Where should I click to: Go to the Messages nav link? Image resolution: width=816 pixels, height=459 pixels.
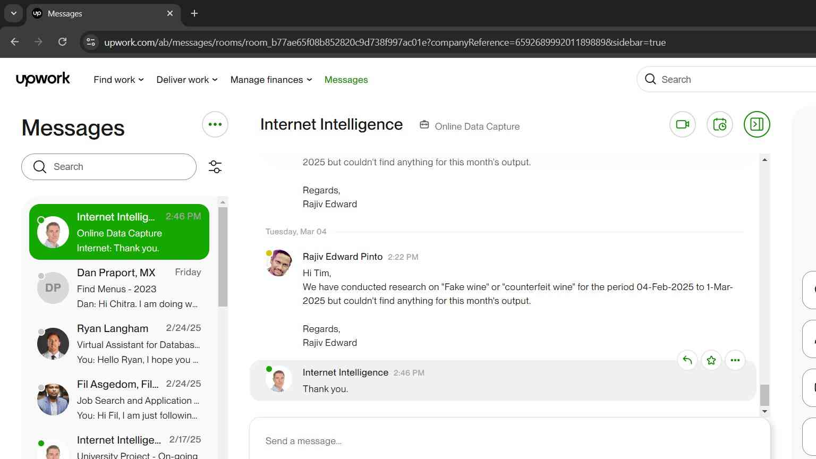[x=346, y=80]
